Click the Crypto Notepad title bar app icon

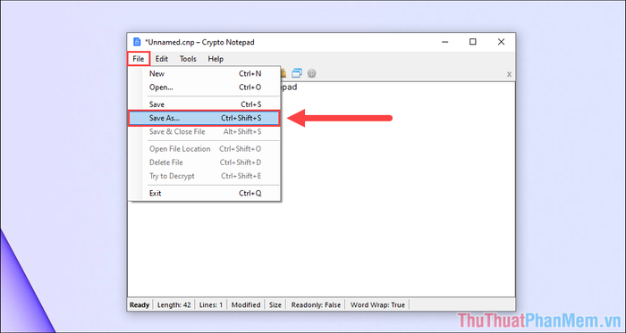[x=137, y=42]
